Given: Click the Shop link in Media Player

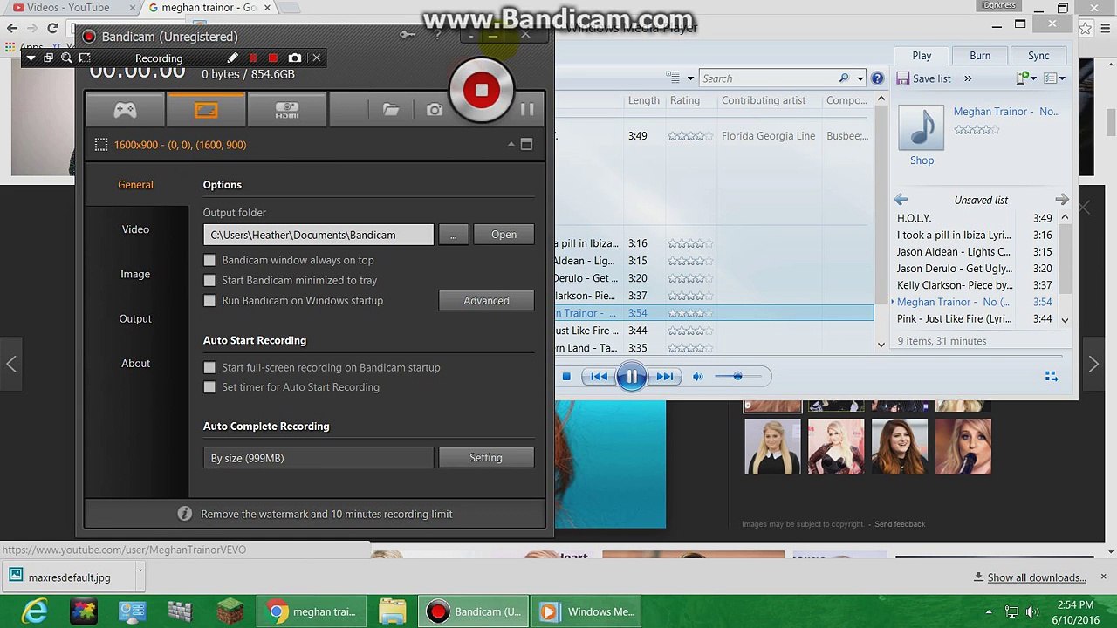Looking at the screenshot, I should point(922,160).
